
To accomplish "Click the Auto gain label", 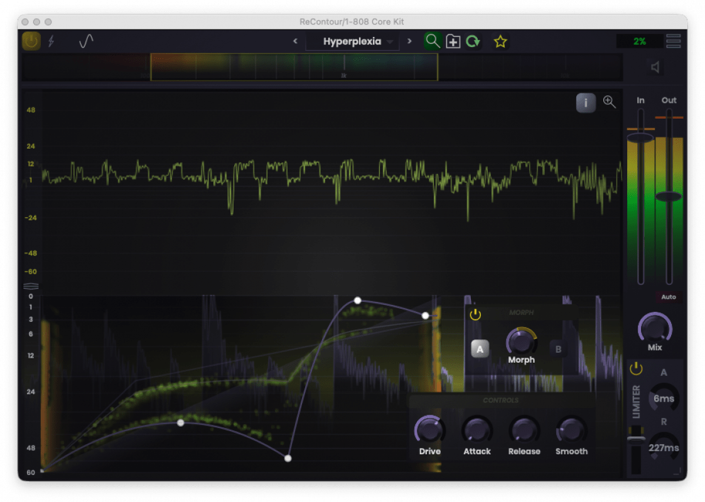I will tap(668, 297).
